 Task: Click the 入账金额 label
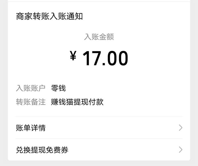point(99,37)
